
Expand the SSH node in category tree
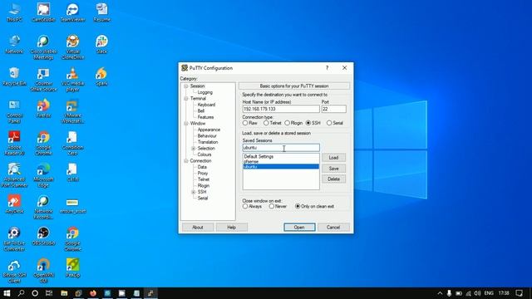(x=194, y=192)
